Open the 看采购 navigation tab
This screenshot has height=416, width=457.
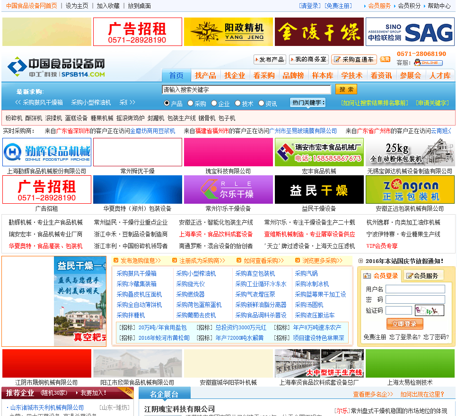point(264,76)
